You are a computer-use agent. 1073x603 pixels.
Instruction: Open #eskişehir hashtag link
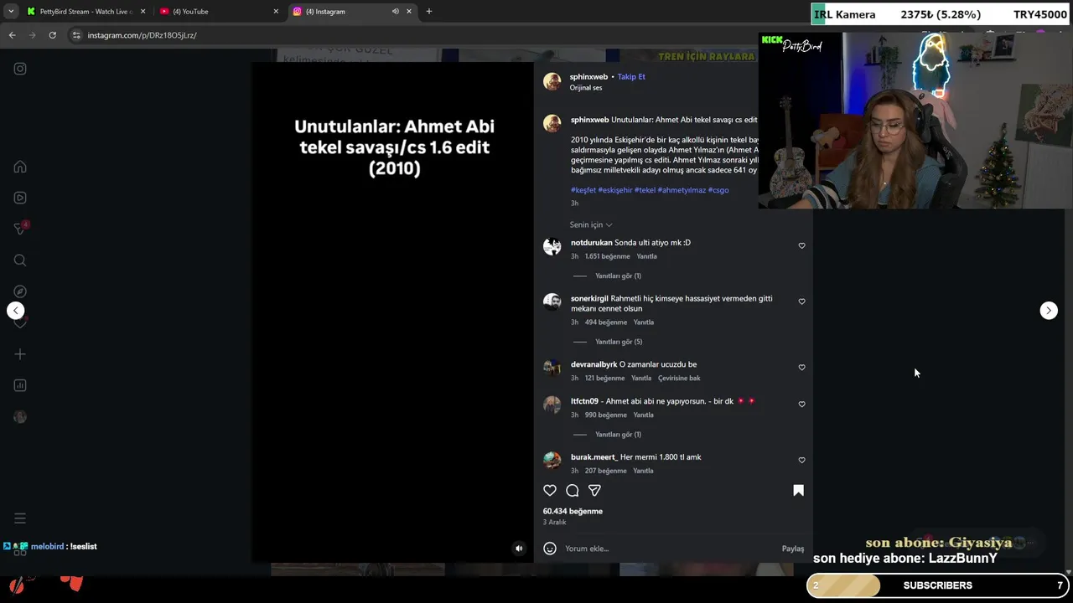pyautogui.click(x=615, y=190)
